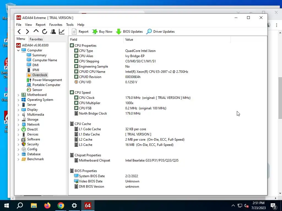Select the Sensor tree item
This screenshot has height=211, width=282.
34,90
